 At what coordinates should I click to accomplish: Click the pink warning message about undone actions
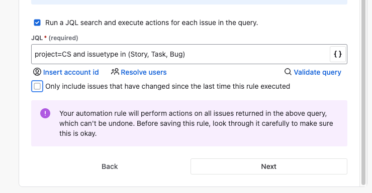(x=190, y=123)
